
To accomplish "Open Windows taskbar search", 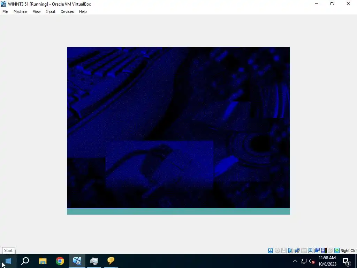I will pos(25,261).
